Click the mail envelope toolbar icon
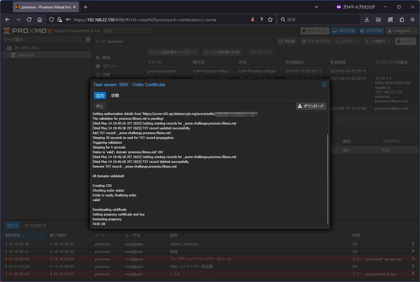 point(378,19)
